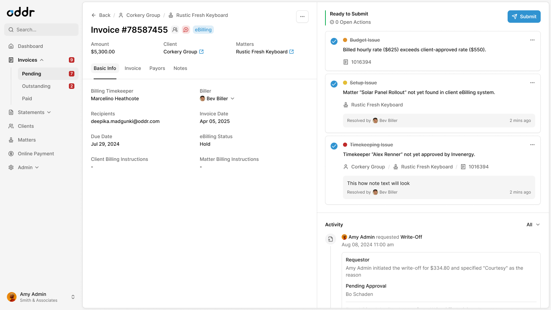Switch to the Notes tab
This screenshot has width=551, height=310.
180,68
